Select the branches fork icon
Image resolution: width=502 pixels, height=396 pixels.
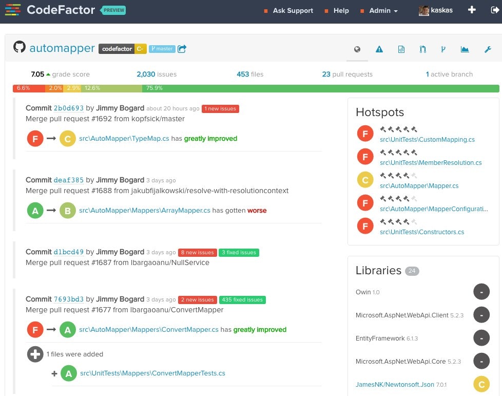tap(443, 49)
